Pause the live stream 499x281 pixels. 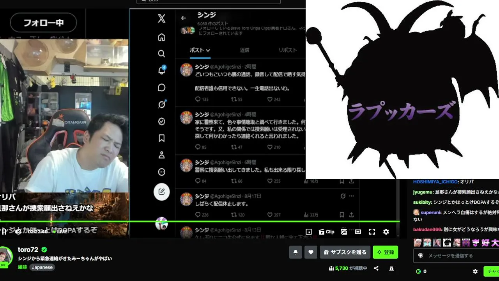(5, 232)
